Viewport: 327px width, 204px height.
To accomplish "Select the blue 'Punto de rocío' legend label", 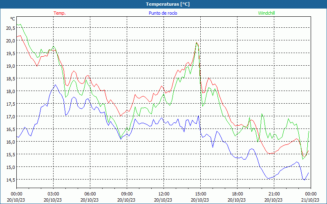I will click(x=163, y=13).
